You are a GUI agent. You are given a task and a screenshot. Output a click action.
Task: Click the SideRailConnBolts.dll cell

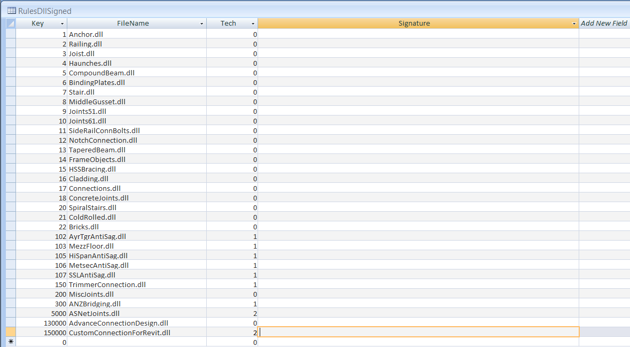[x=137, y=130]
